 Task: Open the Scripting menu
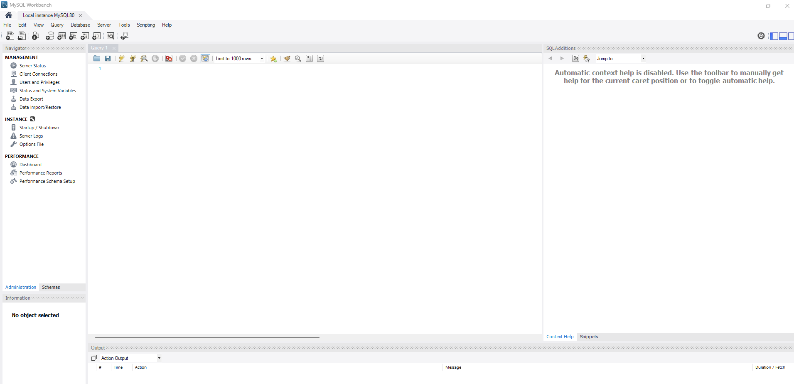[x=146, y=25]
